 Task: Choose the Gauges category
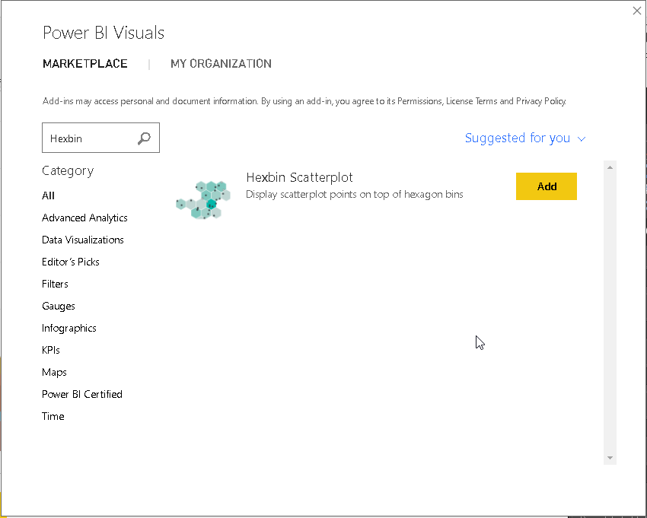point(58,306)
